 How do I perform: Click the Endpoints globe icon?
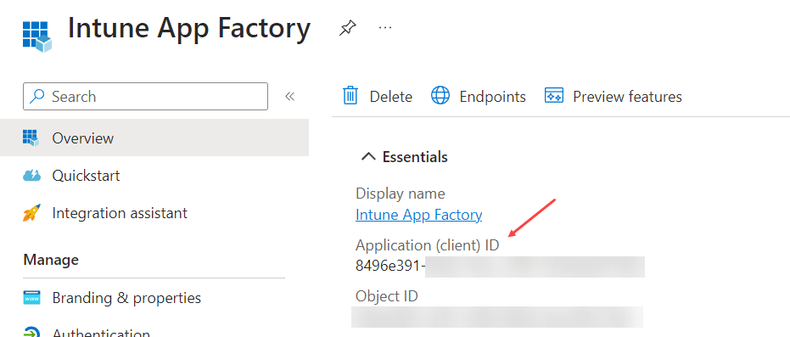[440, 95]
